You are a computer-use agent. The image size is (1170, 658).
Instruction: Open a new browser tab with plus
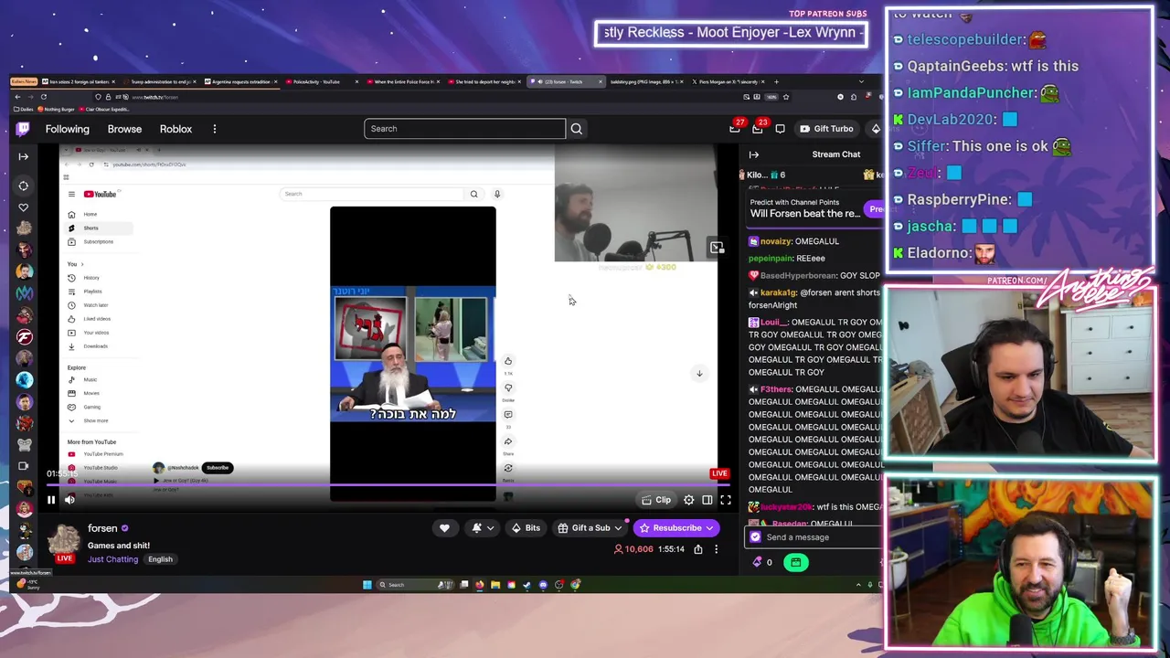(x=776, y=81)
